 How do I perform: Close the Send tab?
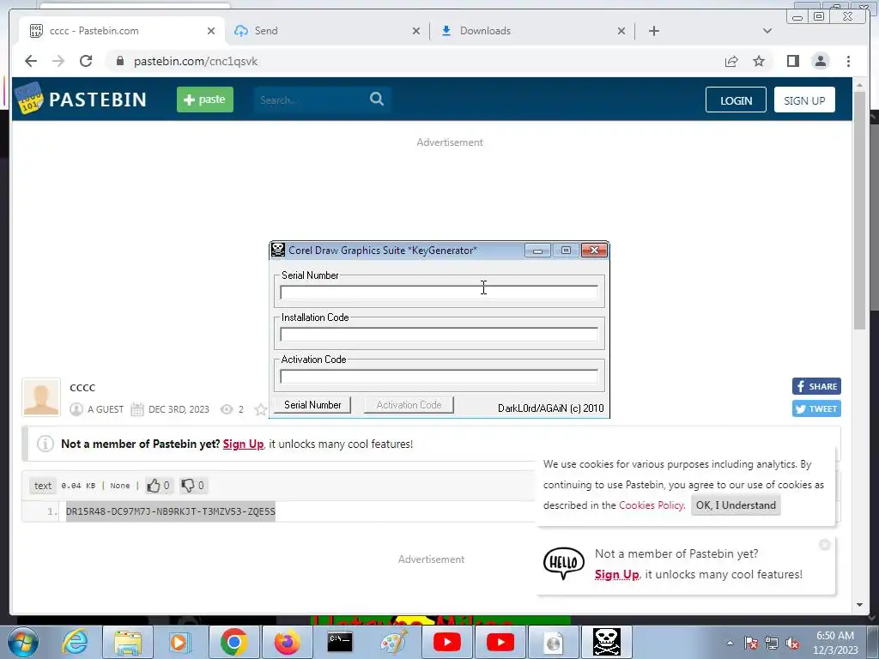[x=416, y=31]
